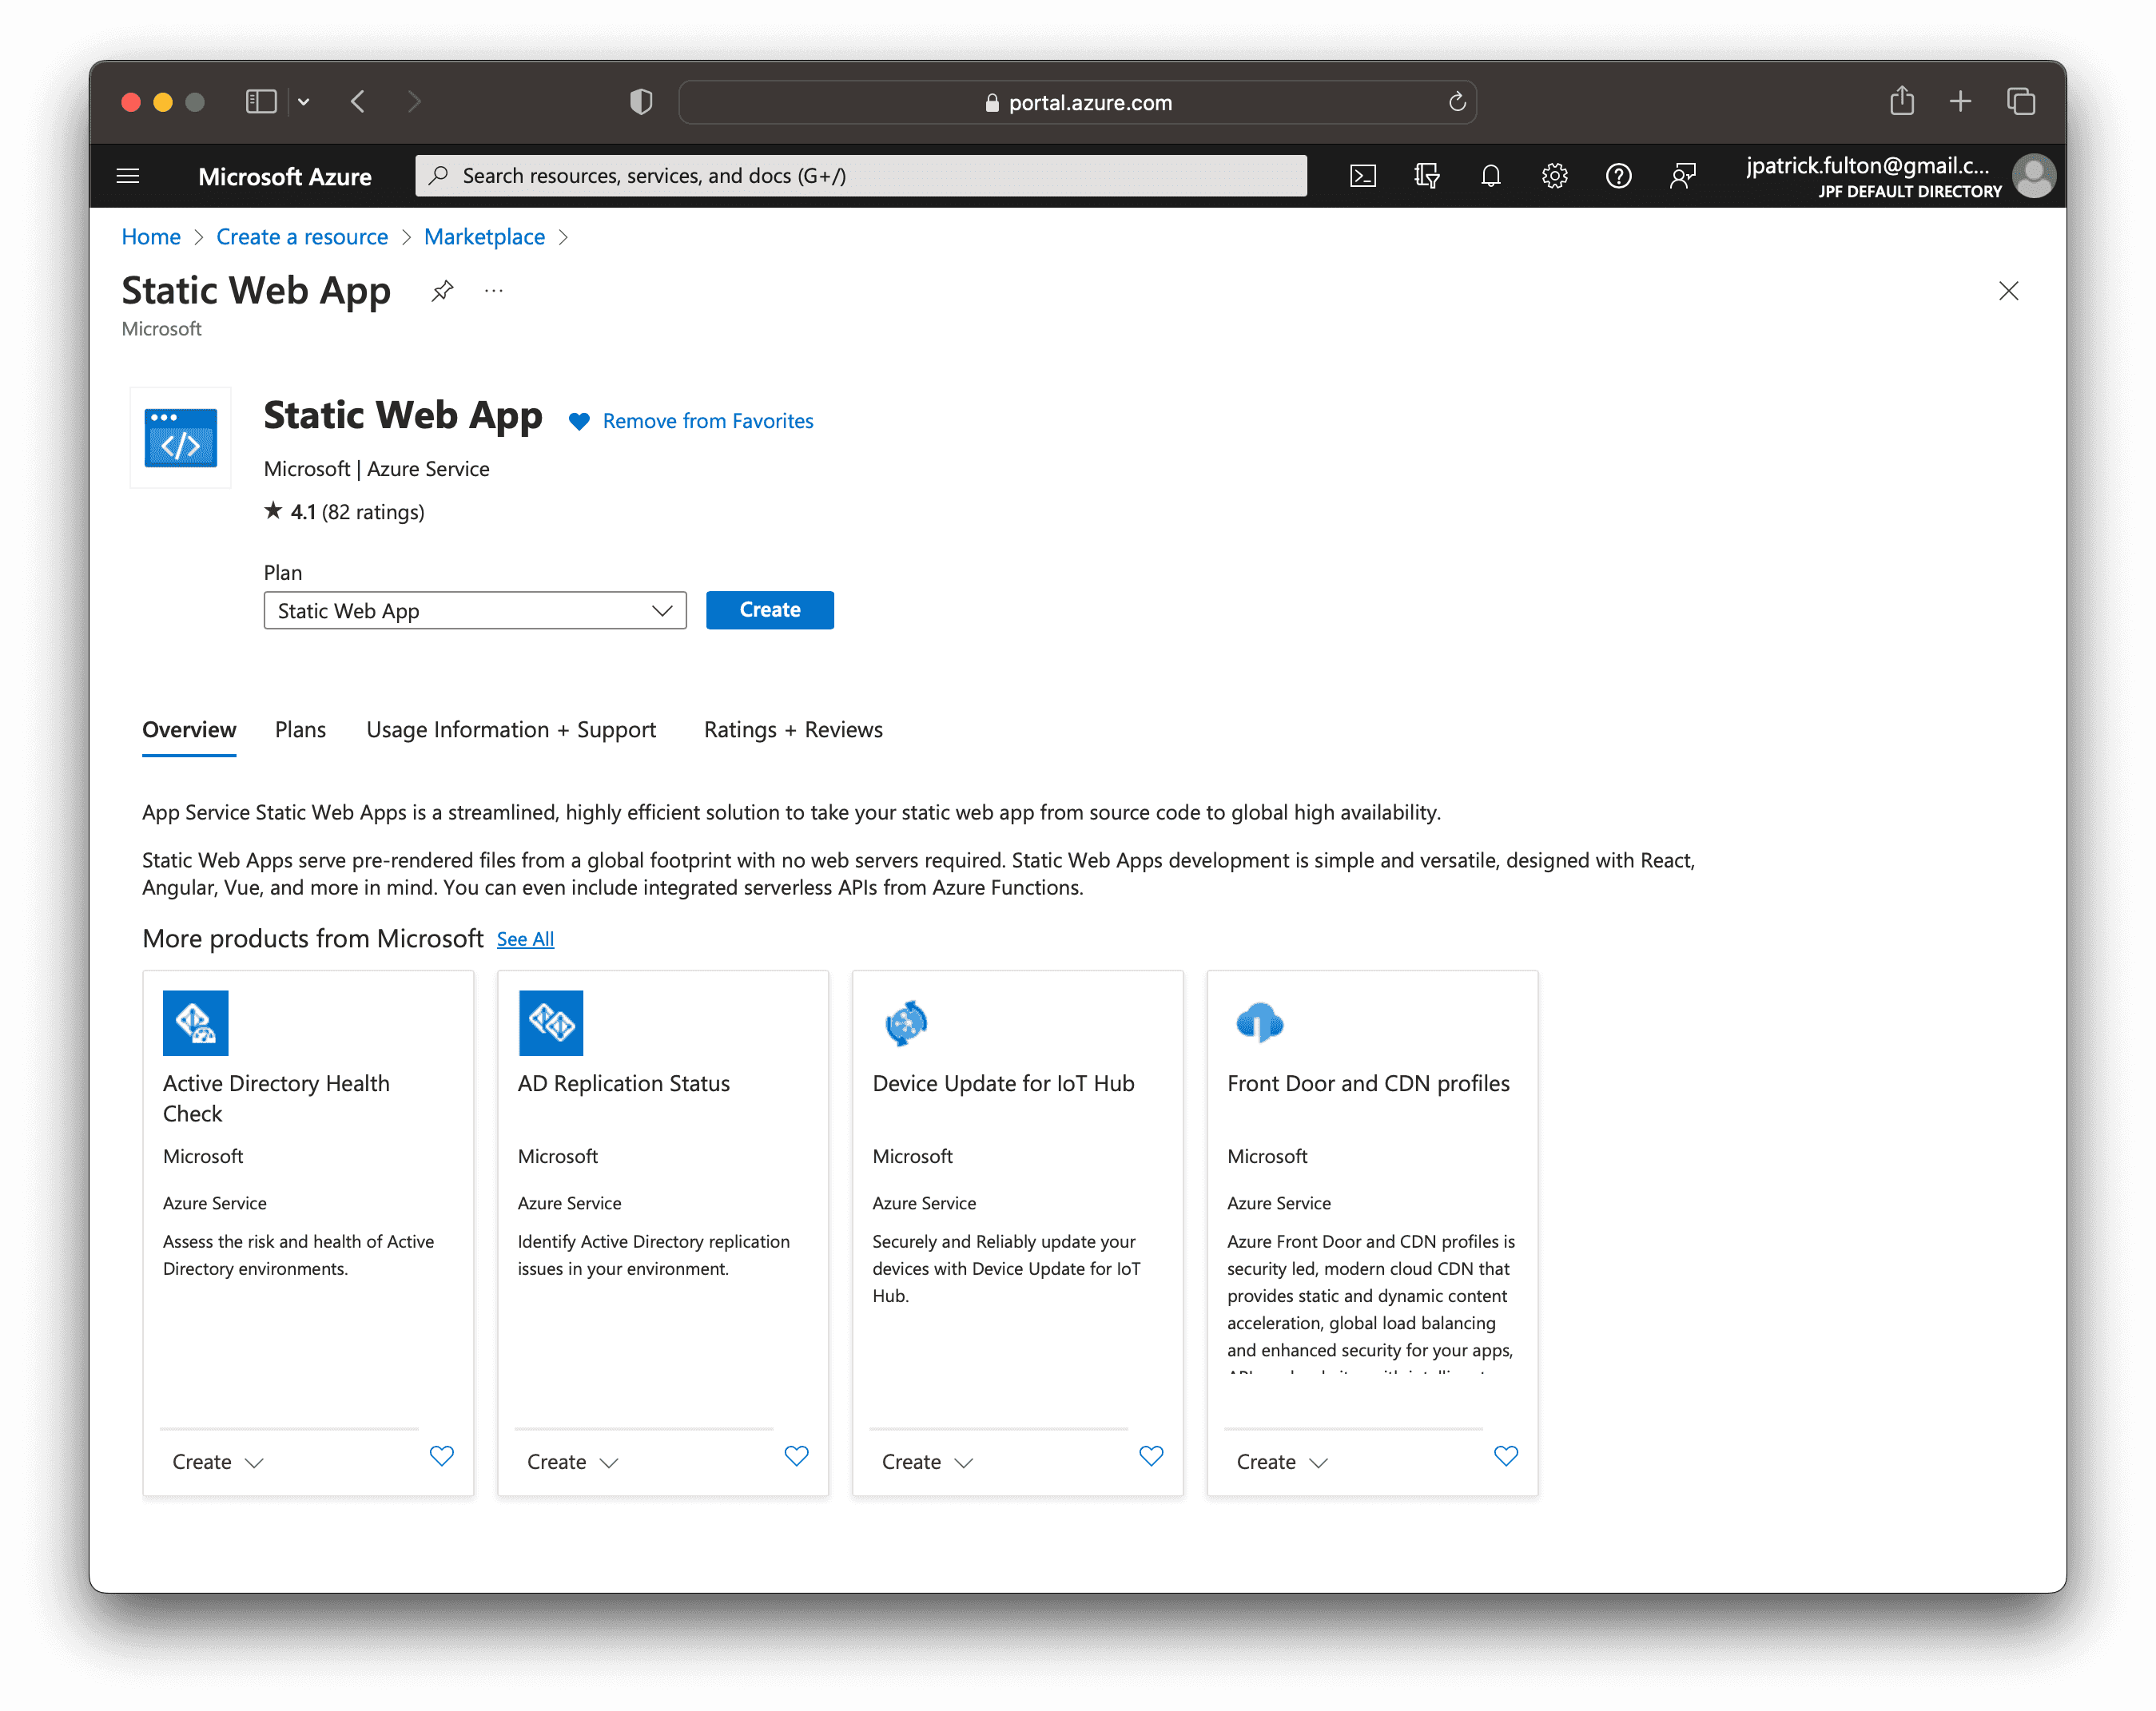2156x1711 pixels.
Task: Click the blue Create button
Action: pos(769,609)
